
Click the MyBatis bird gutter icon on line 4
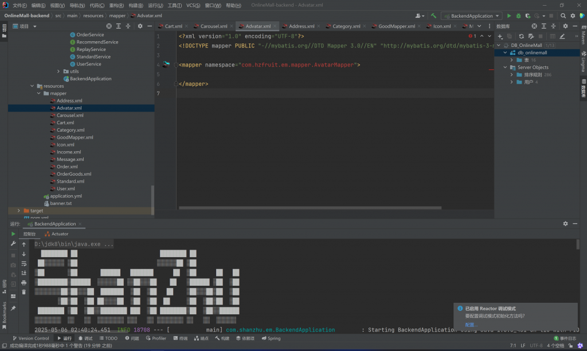click(166, 65)
